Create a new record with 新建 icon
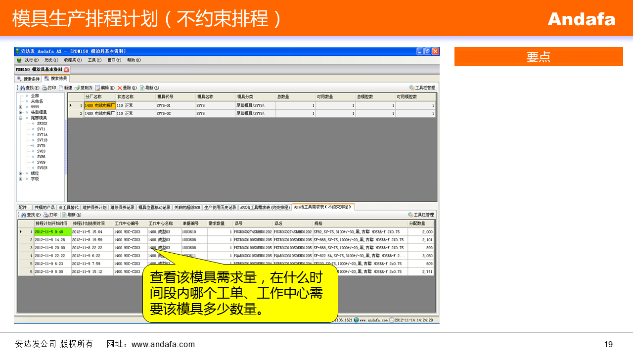 (61, 88)
